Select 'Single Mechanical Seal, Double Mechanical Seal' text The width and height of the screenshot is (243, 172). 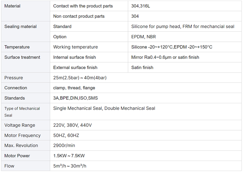[104, 108]
